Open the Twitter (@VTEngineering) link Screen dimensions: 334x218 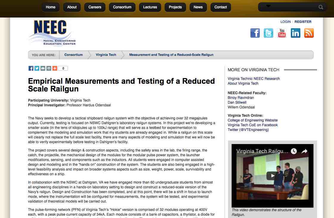point(248,130)
